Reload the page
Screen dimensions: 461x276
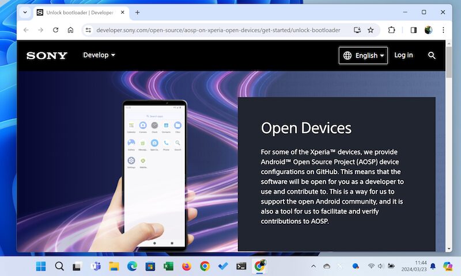coord(55,30)
